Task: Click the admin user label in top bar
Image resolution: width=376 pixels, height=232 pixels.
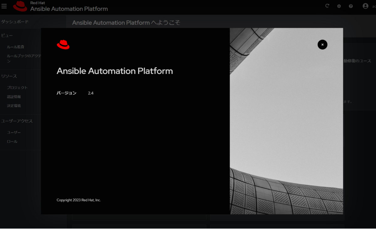Action: pyautogui.click(x=374, y=6)
